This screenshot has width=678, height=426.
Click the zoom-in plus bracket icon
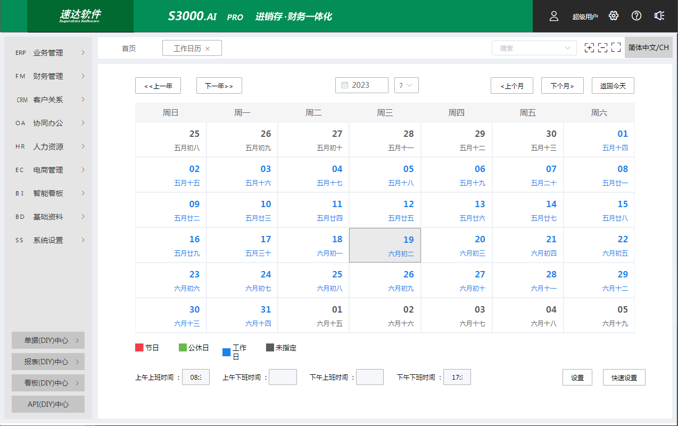pos(589,48)
